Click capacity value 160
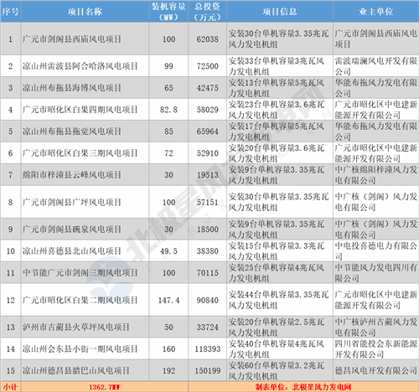The height and width of the screenshot is (392, 419). click(x=168, y=349)
